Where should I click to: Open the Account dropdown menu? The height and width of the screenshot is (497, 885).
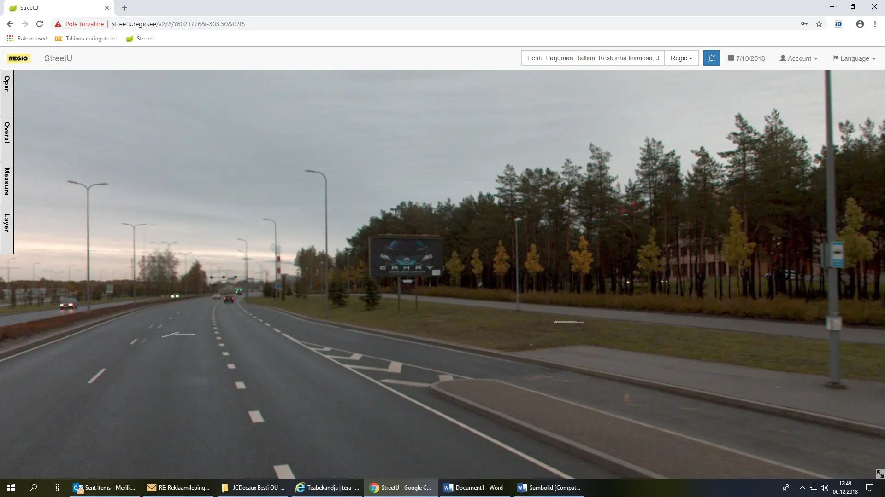click(798, 58)
